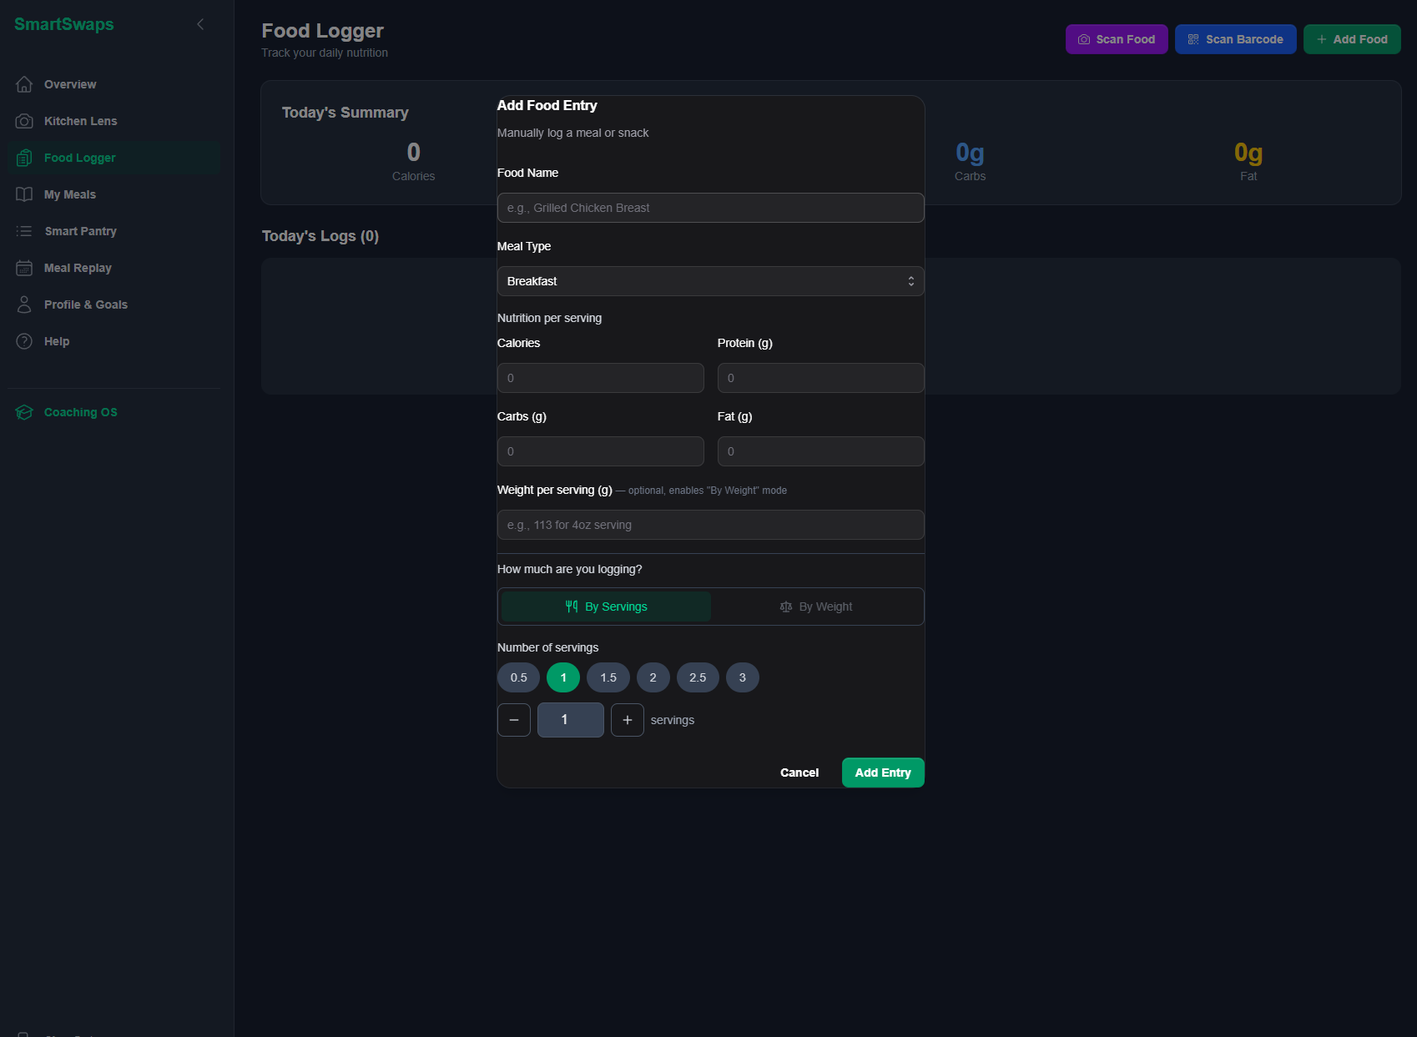Screen dimensions: 1417x1037
Task: Open the Scan Barcode tab
Action: [1235, 38]
